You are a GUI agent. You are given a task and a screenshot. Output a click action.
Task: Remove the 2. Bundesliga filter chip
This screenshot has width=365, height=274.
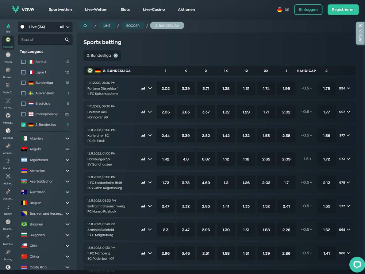click(x=115, y=55)
